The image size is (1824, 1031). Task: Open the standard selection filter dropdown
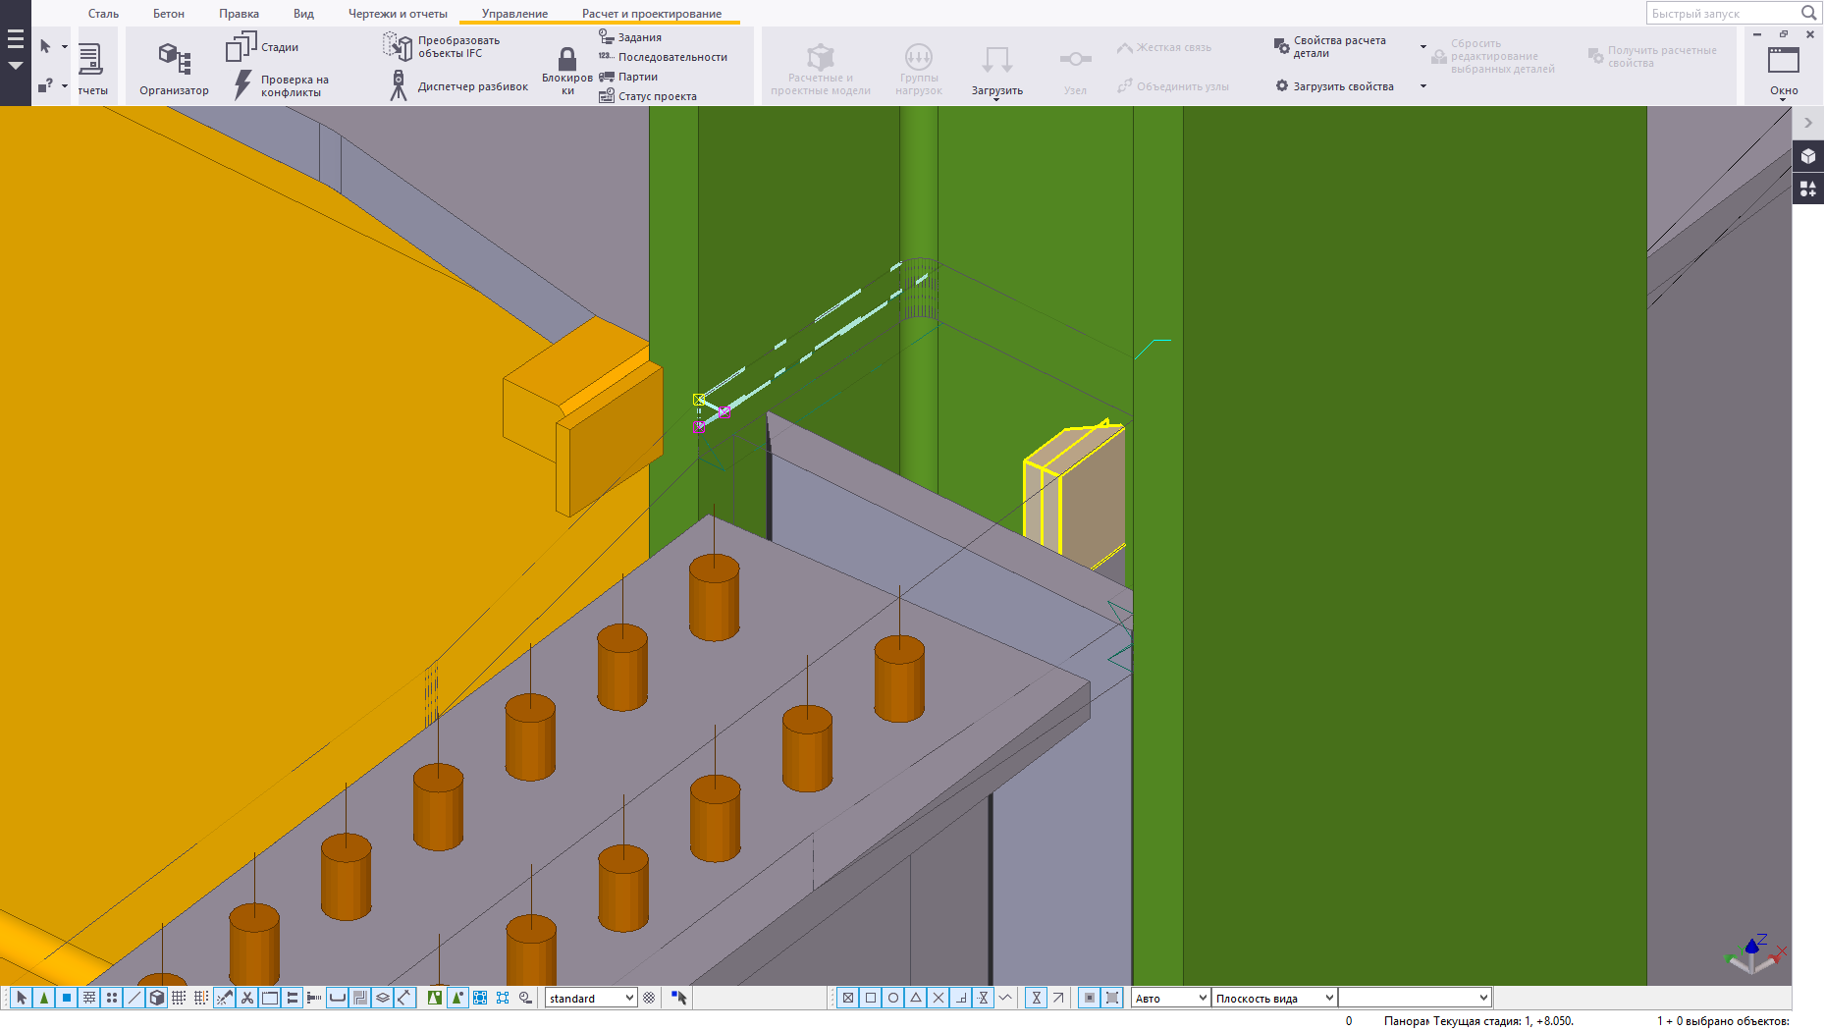[591, 998]
